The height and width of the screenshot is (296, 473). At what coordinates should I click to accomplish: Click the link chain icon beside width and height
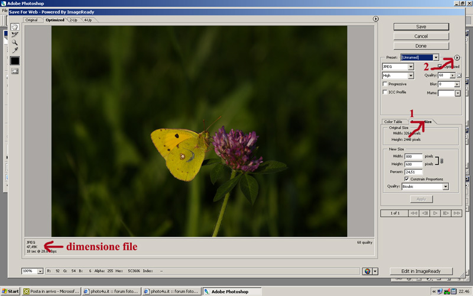tap(441, 160)
